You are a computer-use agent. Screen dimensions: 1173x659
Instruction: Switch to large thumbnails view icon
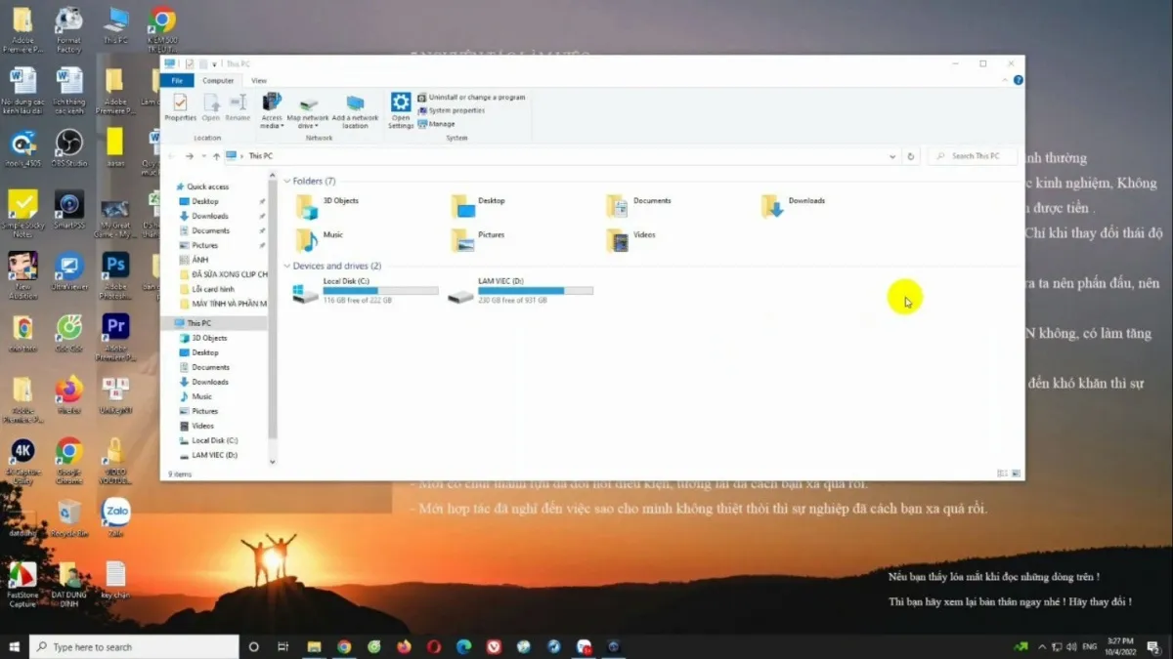click(x=1015, y=473)
